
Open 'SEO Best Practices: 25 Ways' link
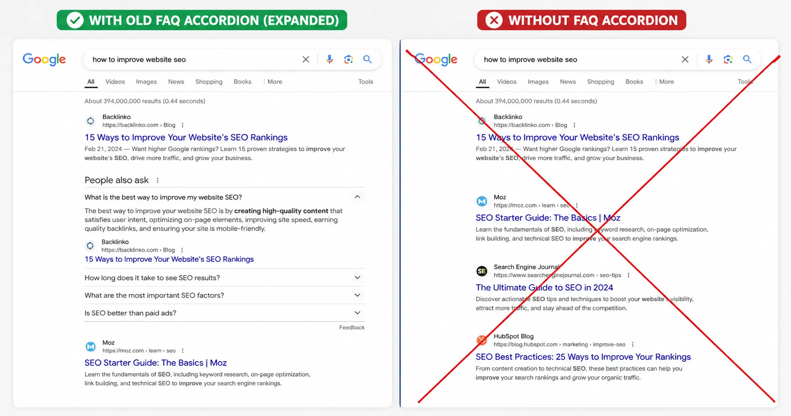pos(583,357)
